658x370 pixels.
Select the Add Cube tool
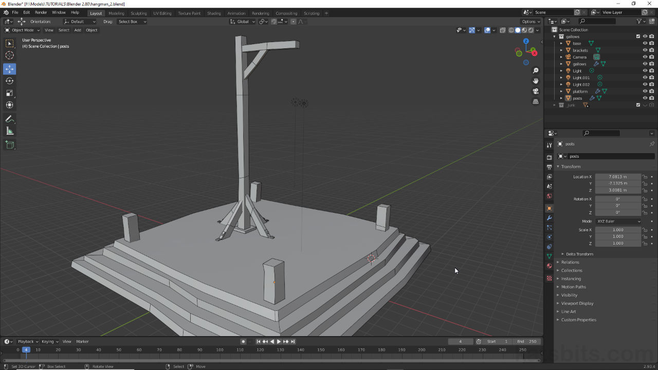(x=10, y=145)
